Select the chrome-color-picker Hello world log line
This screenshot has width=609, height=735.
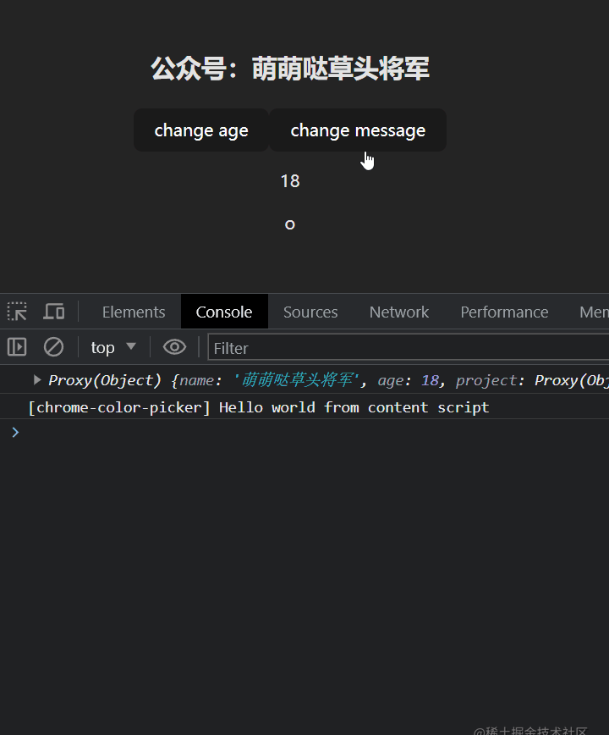coord(258,407)
